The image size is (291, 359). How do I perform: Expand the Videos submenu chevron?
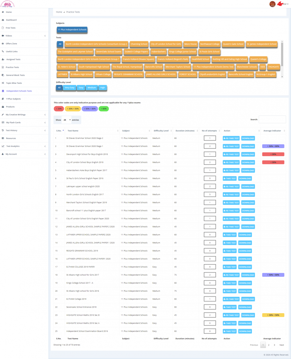coord(45,36)
